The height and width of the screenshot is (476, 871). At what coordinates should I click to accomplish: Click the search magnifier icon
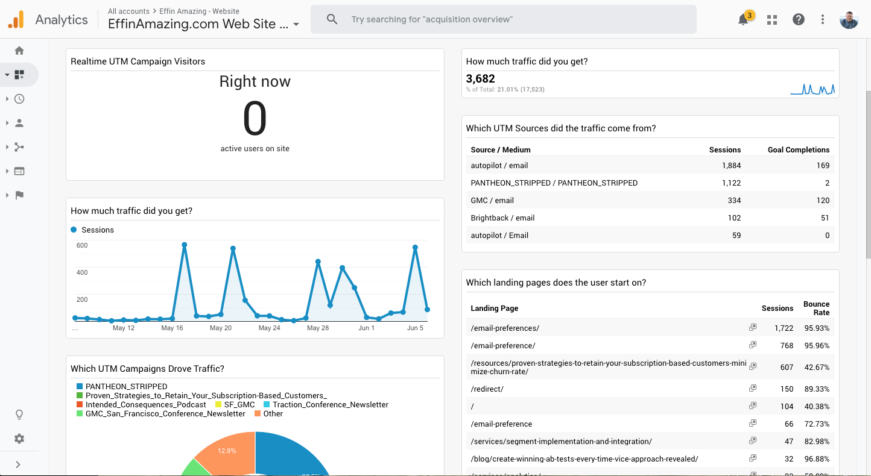pos(332,19)
